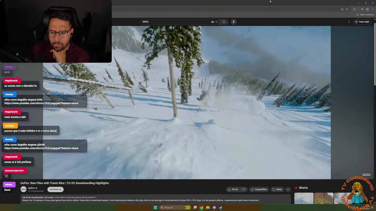Like the video with the thumbs-up 38 mil button
The width and height of the screenshot is (376, 211).
point(233,189)
